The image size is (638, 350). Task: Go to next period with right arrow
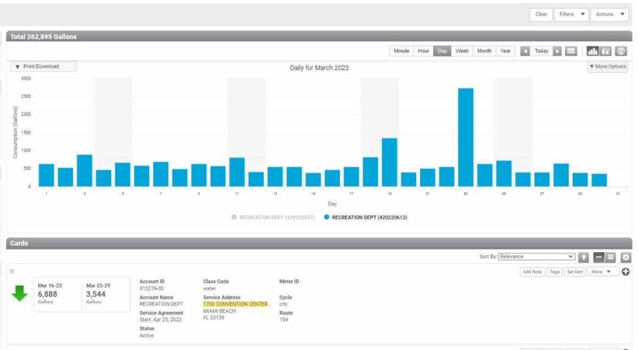pyautogui.click(x=557, y=51)
